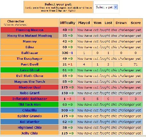Challenge Koi Warrior
146x137 pixels.
pyautogui.click(x=30, y=122)
